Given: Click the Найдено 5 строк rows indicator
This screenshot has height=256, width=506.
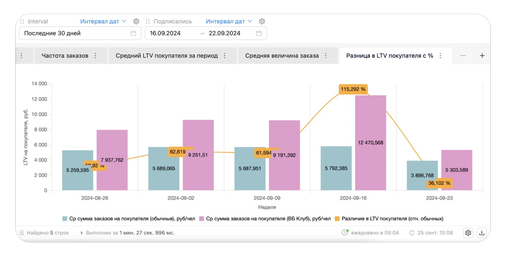Looking at the screenshot, I should pos(44,233).
